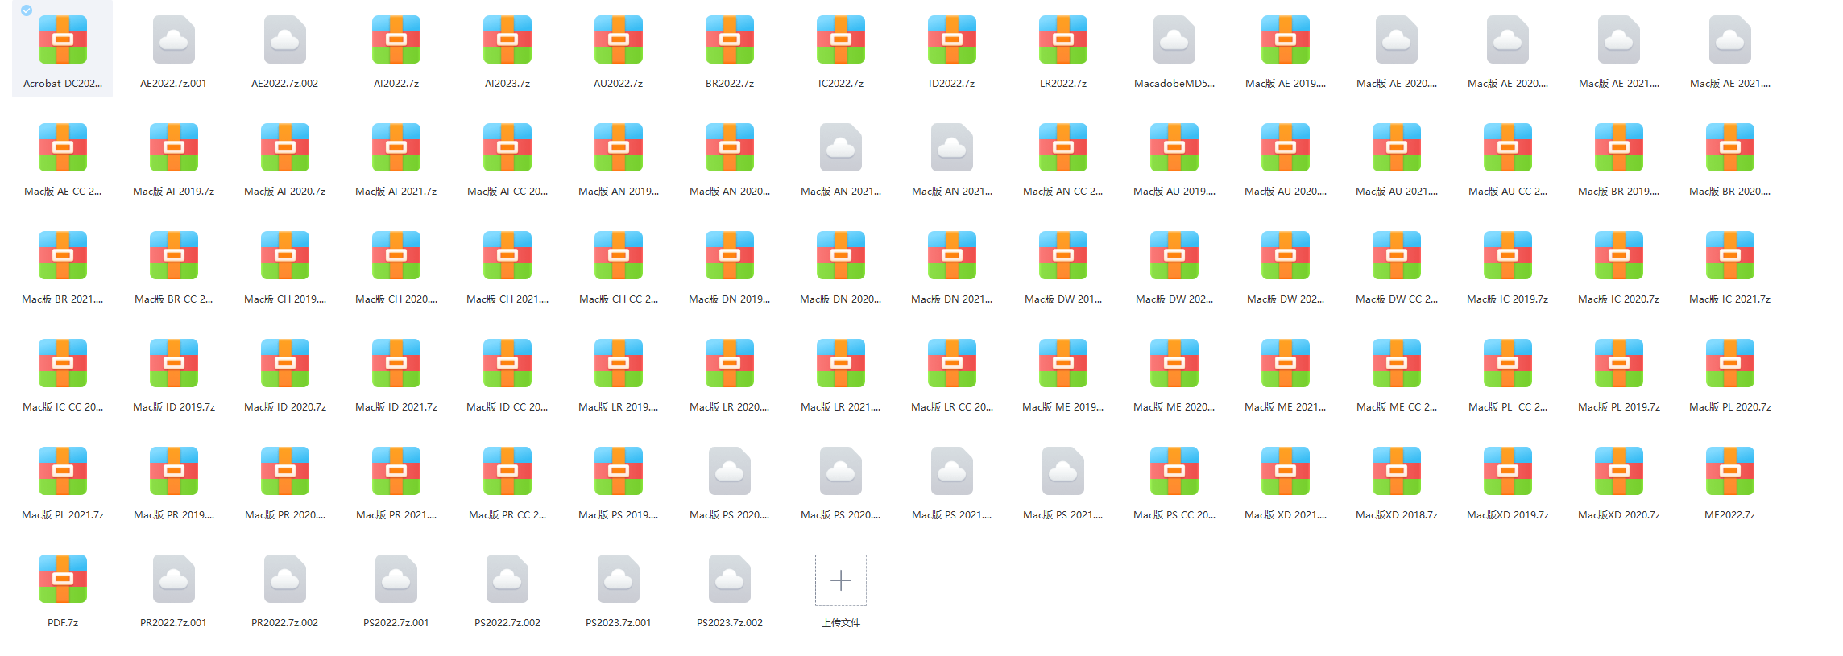Select the Mac版 CH 2020 archive icon

396,255
